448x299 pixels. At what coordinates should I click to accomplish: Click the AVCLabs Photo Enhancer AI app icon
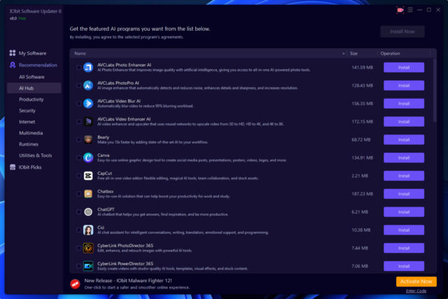(88, 67)
